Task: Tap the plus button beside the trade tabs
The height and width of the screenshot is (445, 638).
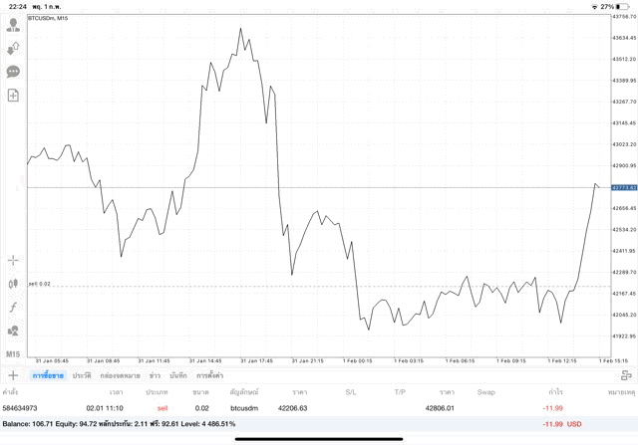Action: pos(13,375)
